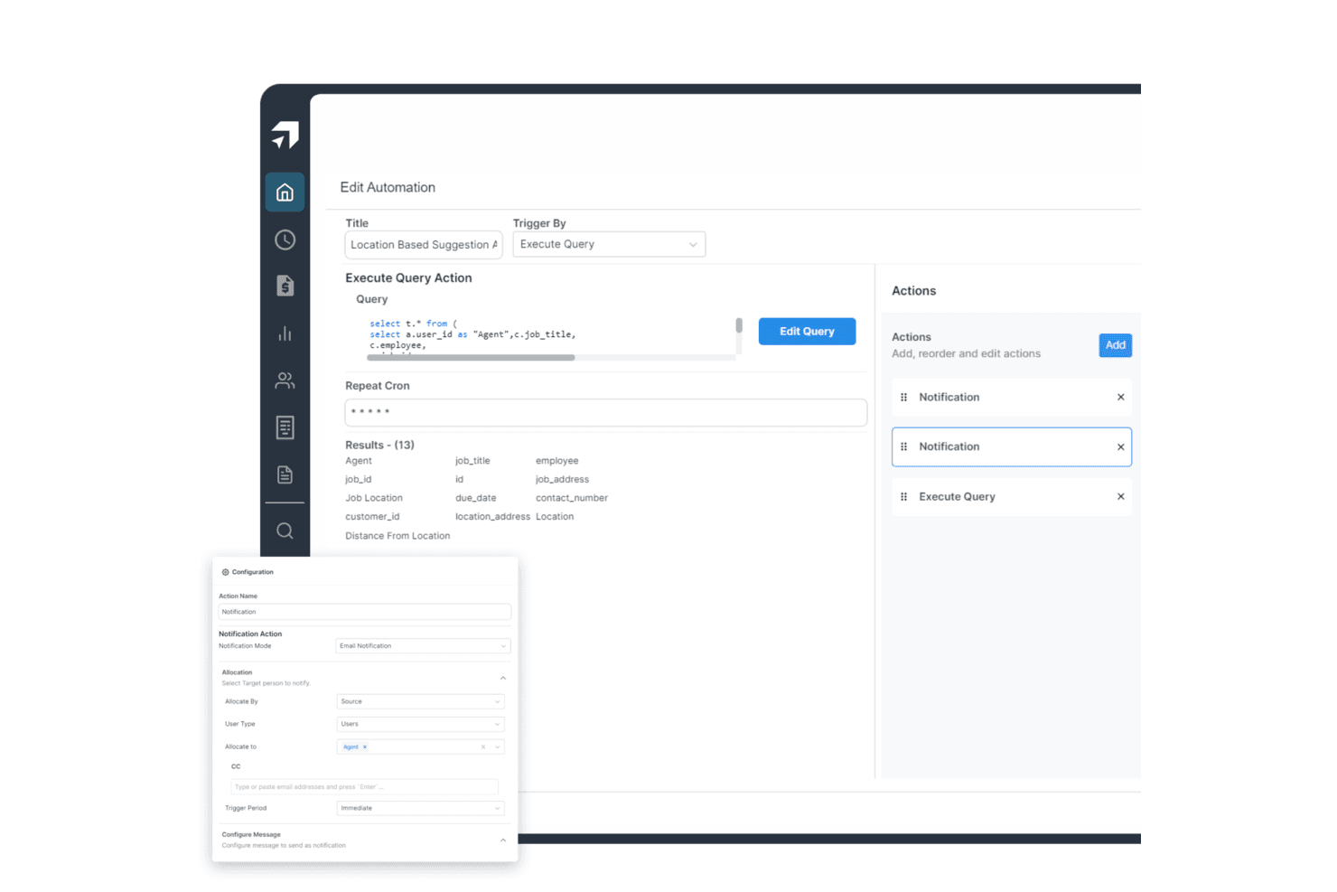Open the users people icon in sidebar
Screen dimensions: 1337x892
coord(285,380)
